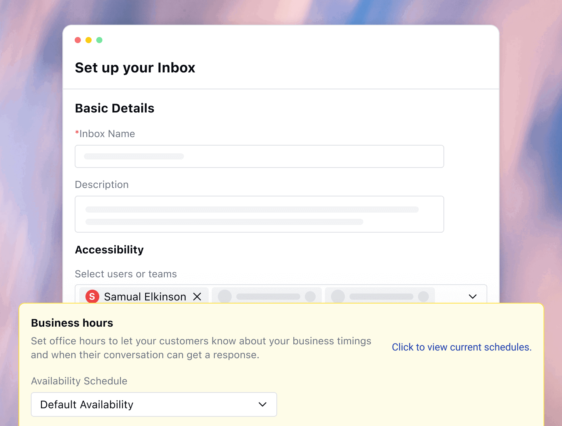Select the Basic Details section header
Screen dimensions: 562x426
[x=114, y=108]
